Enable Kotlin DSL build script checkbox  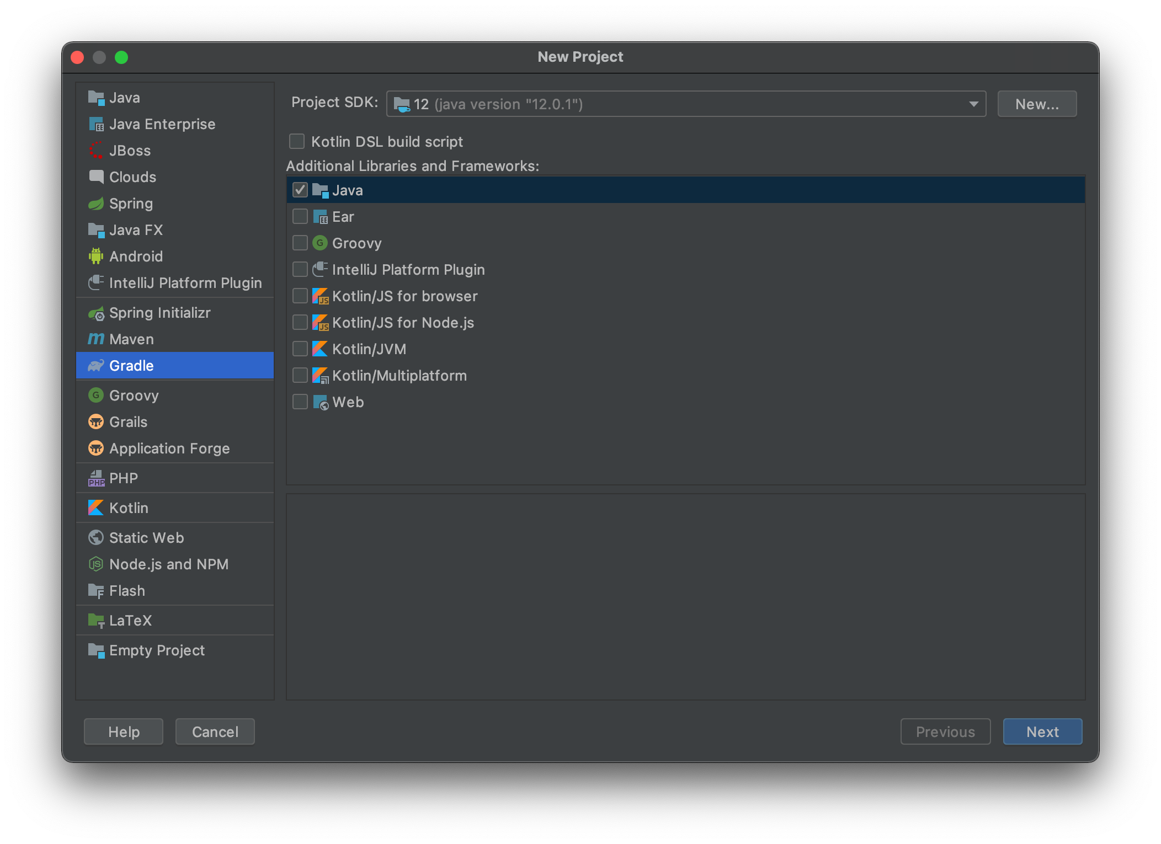coord(297,142)
